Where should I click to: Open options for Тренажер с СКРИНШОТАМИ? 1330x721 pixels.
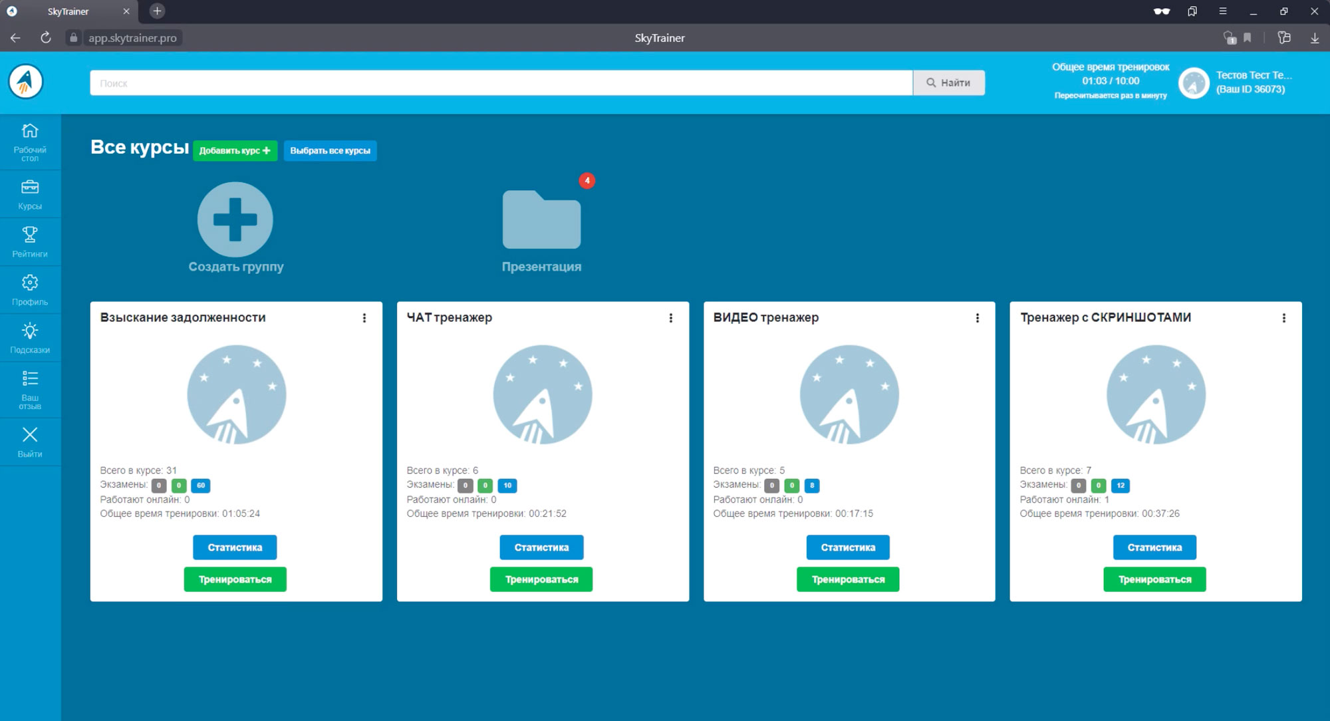click(x=1284, y=318)
